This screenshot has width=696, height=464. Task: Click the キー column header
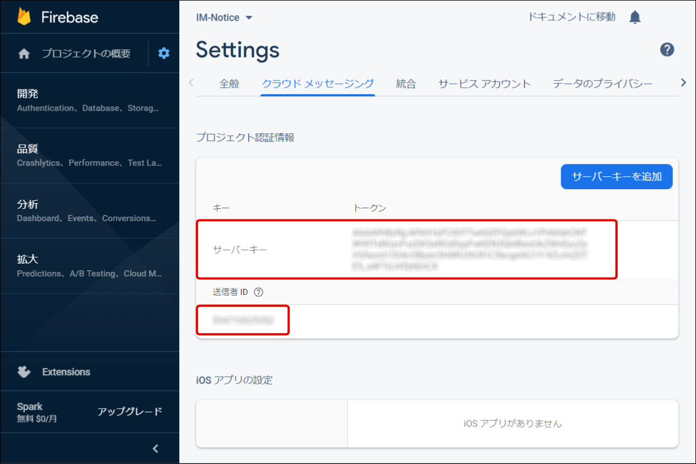click(x=221, y=208)
